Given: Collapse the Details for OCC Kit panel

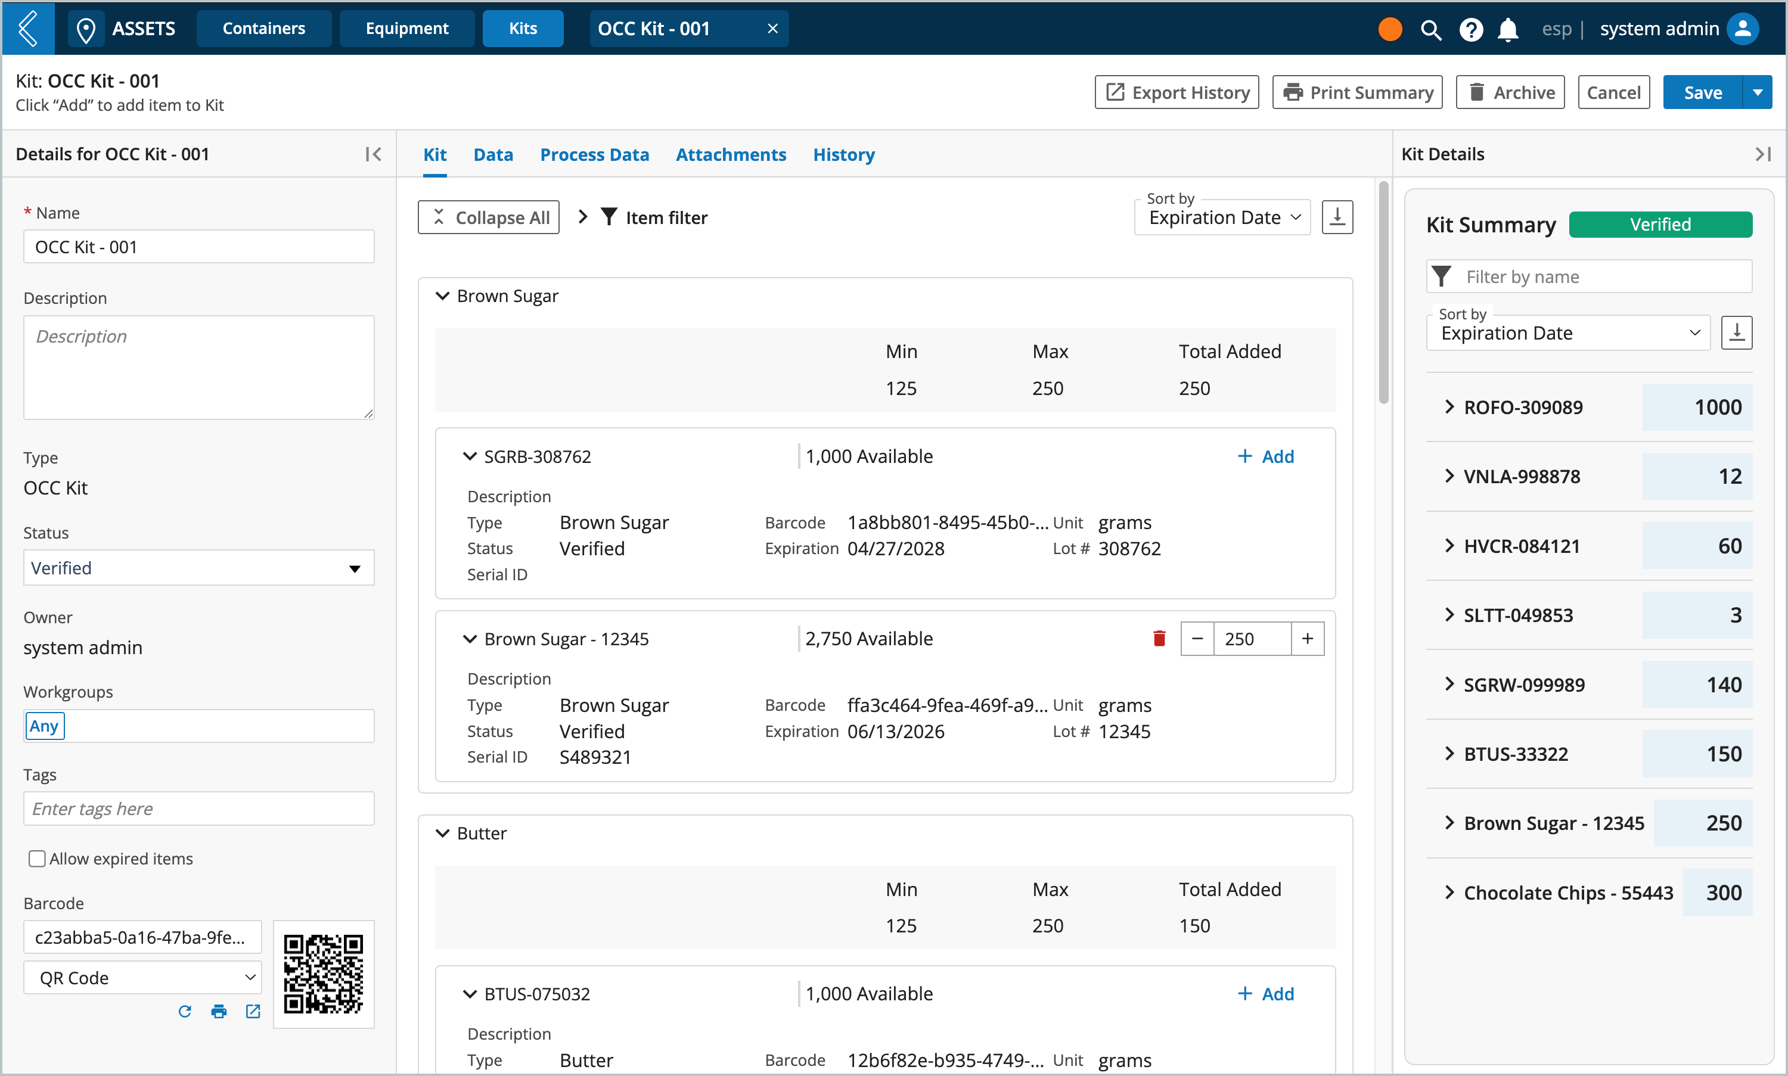Looking at the screenshot, I should pos(374,154).
